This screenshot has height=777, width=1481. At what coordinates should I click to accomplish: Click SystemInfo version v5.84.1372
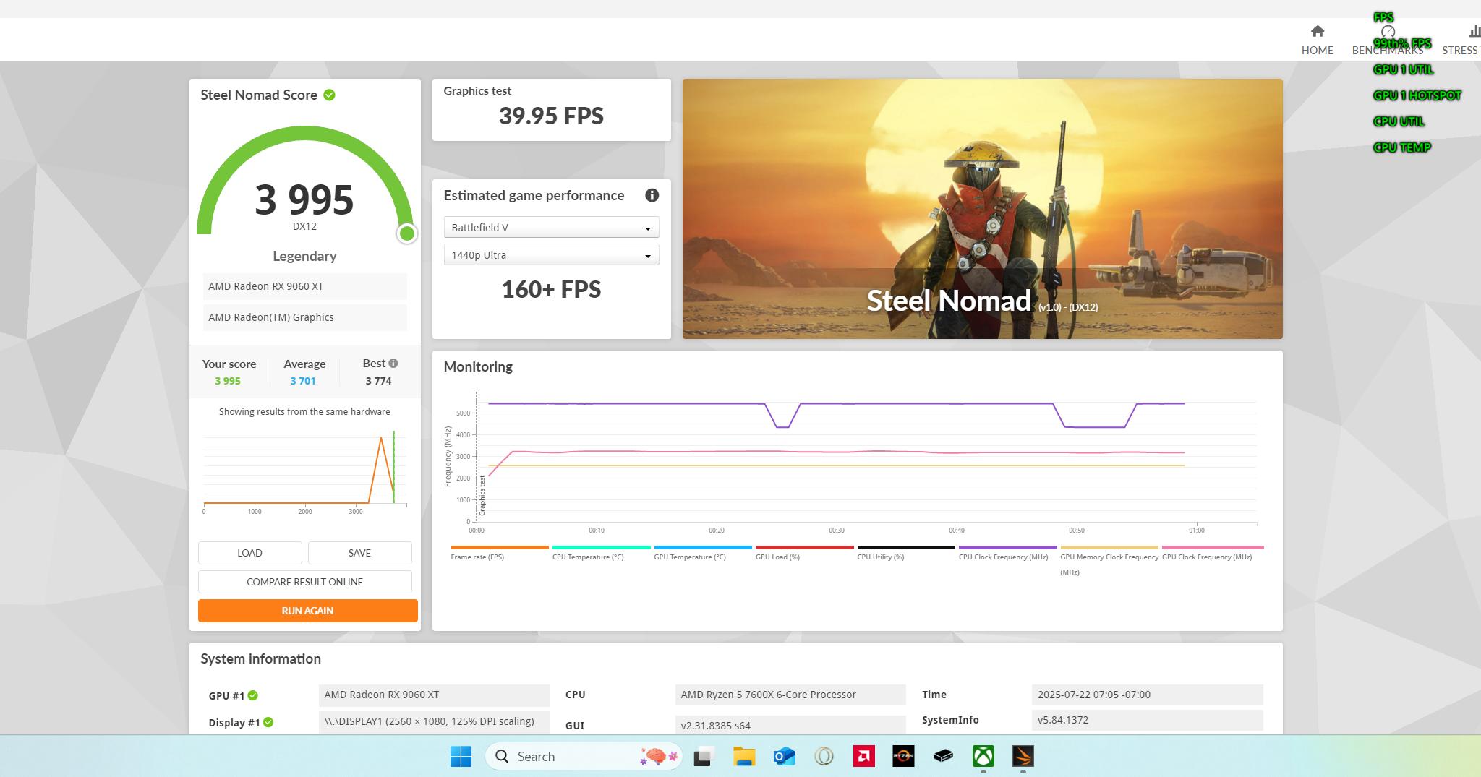pos(1147,720)
